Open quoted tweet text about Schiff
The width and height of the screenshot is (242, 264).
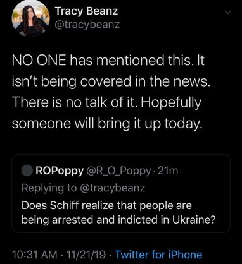click(118, 213)
